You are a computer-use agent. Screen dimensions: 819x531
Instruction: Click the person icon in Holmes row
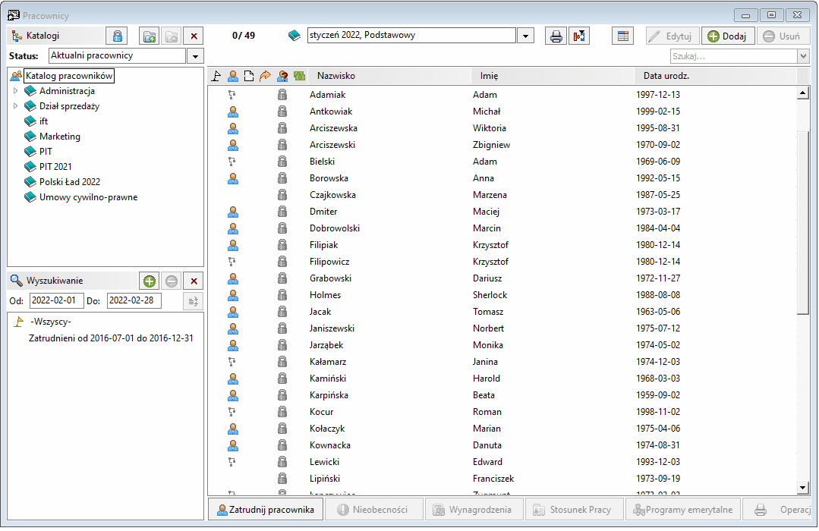pyautogui.click(x=233, y=295)
